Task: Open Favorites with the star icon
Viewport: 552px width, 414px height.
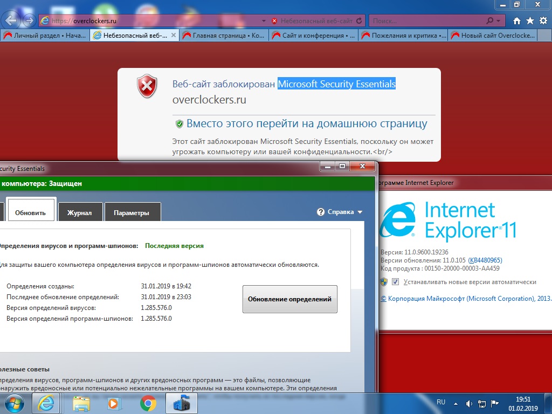Action: (530, 21)
